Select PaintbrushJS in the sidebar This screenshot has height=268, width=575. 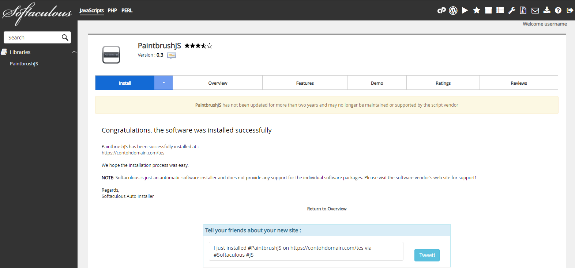(24, 64)
